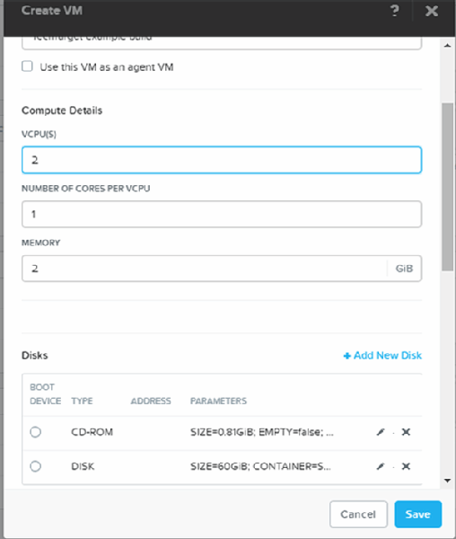Viewport: 456px width, 539px height.
Task: Remove the CD-ROM disk entry
Action: [x=406, y=432]
